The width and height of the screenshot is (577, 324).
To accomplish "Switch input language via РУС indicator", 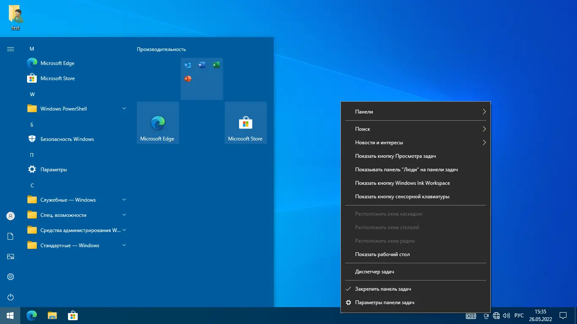I will coord(519,316).
